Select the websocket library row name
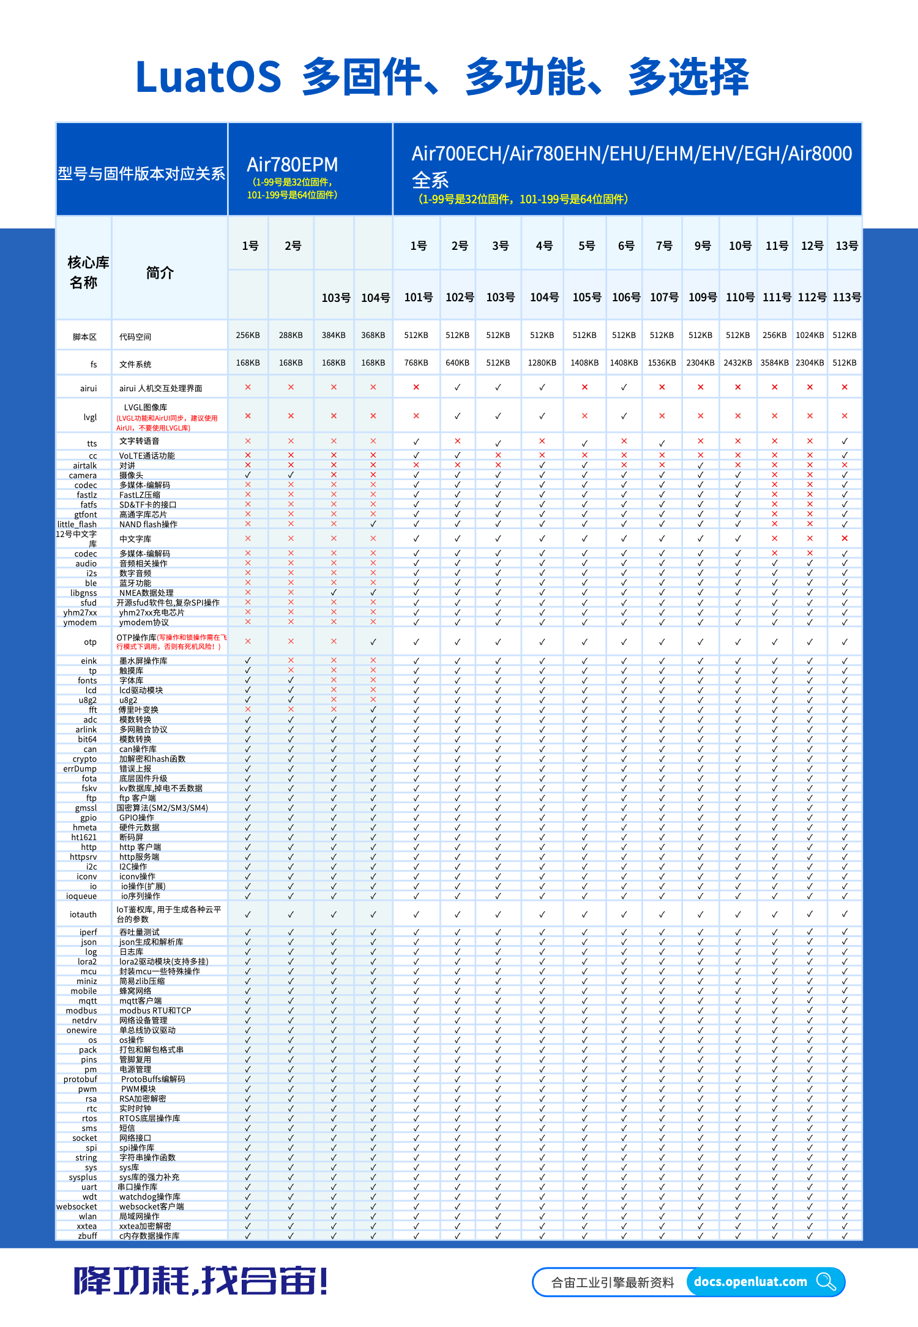This screenshot has height=1327, width=918. (76, 1206)
